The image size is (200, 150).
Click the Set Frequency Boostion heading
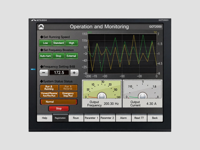[57, 50]
